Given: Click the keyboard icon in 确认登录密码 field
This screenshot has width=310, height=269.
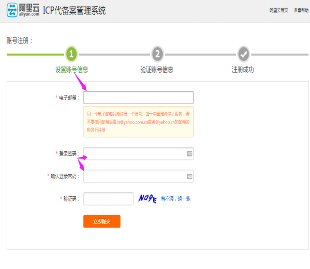Looking at the screenshot, I should (189, 176).
